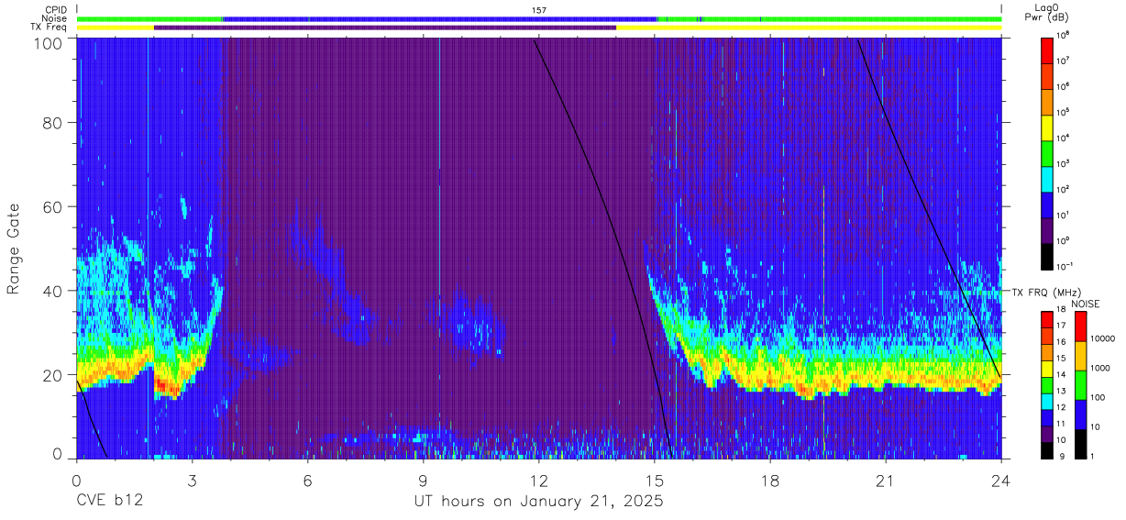Click the UT hour tick label 9
This screenshot has width=1126, height=520.
pyautogui.click(x=423, y=480)
